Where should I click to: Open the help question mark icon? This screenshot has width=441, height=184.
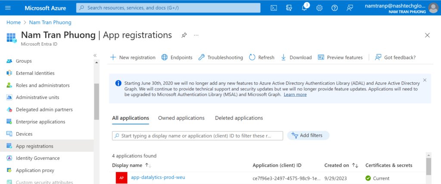point(335,8)
